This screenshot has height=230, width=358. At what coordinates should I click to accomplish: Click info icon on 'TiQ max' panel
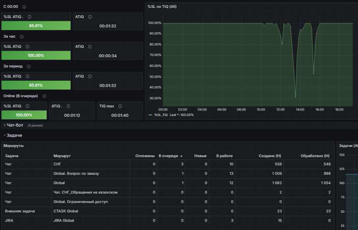120,106
